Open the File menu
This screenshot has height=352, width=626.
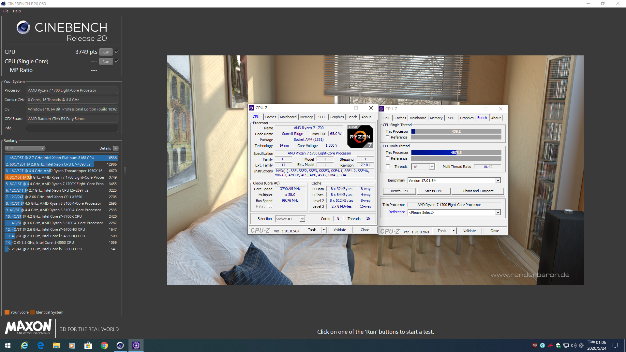(6, 11)
